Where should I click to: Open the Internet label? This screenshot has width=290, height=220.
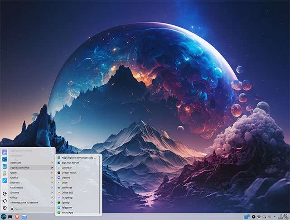point(15,182)
